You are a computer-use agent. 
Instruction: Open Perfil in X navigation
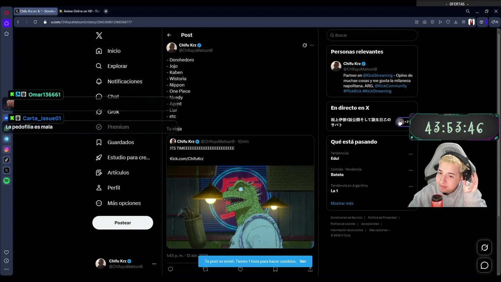pos(108,188)
